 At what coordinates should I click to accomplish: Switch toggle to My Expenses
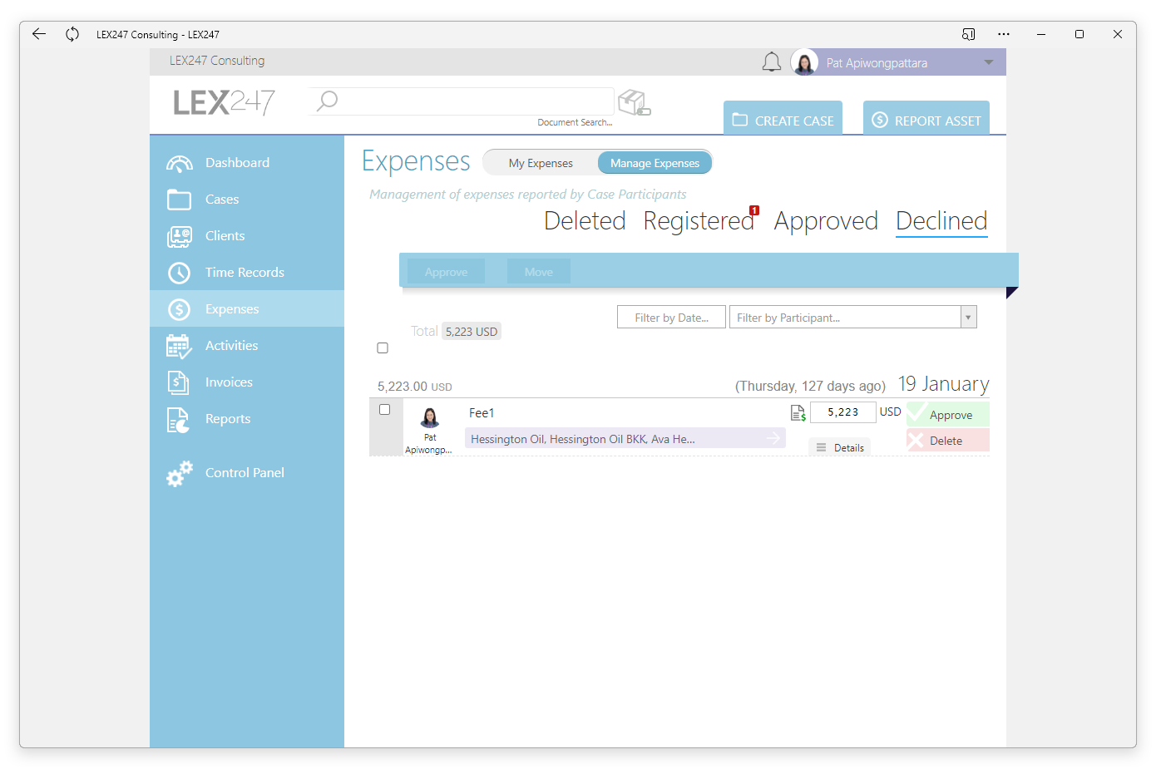[x=541, y=163]
